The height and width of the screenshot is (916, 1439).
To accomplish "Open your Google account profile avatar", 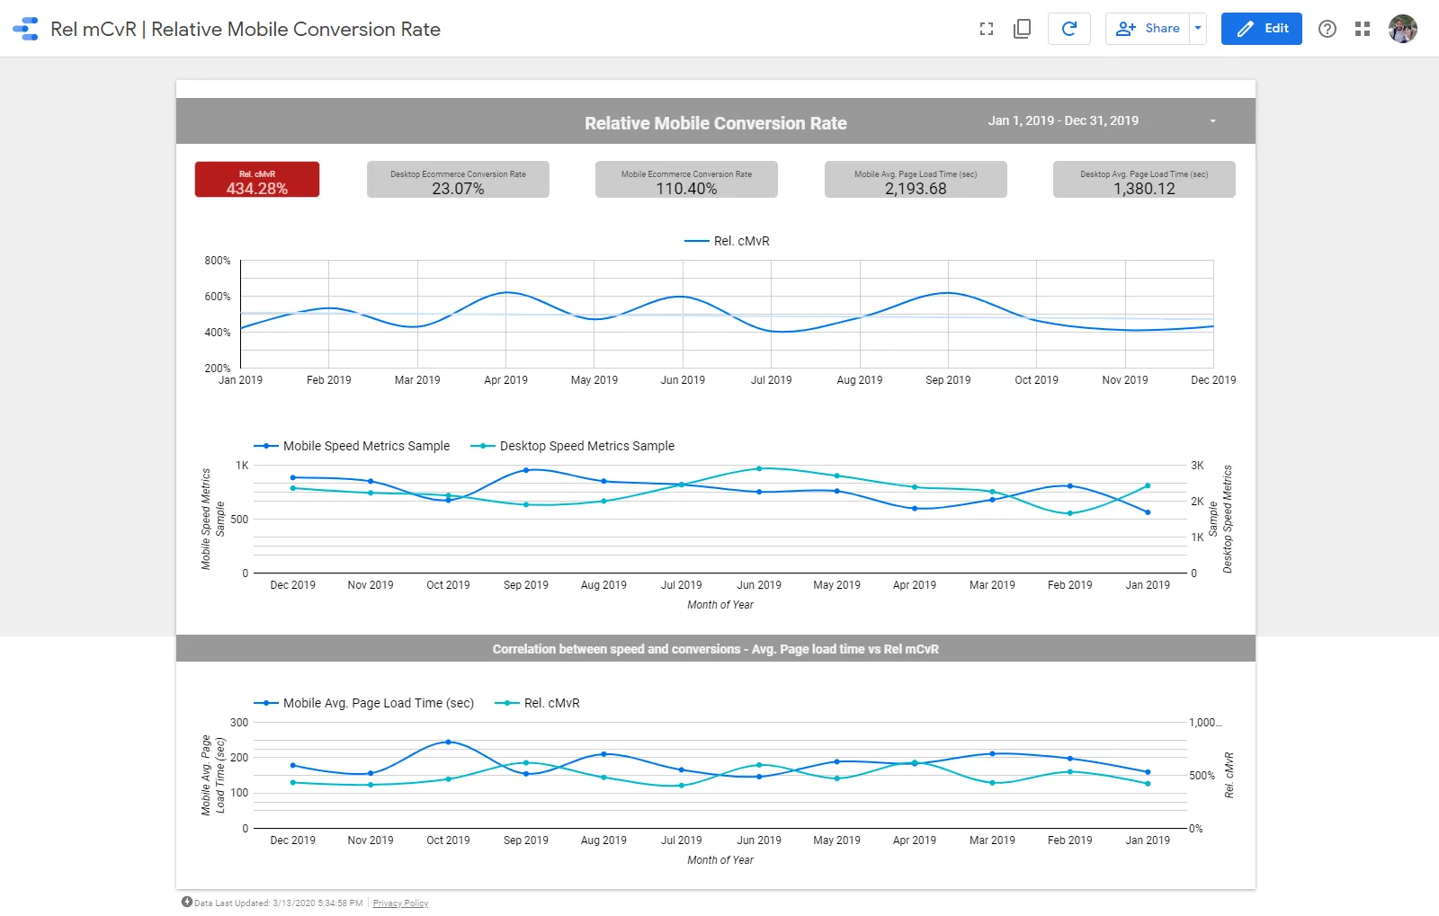I will click(1402, 28).
